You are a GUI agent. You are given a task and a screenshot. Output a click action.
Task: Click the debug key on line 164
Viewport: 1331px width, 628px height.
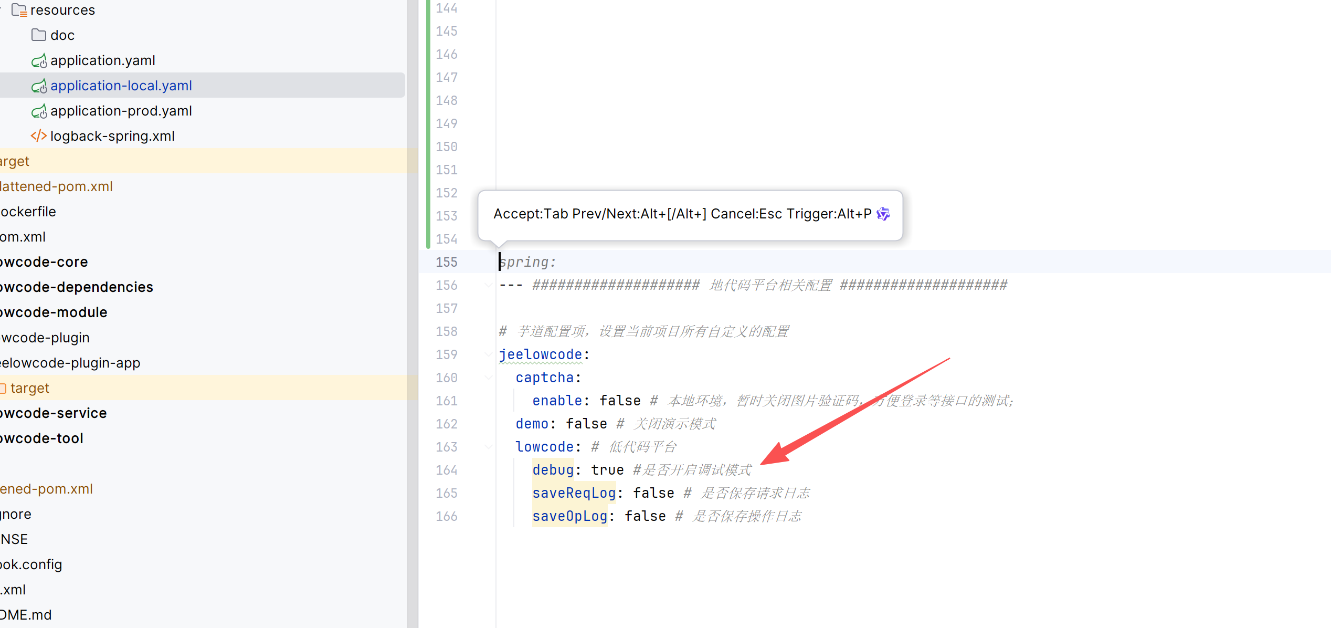(x=553, y=470)
